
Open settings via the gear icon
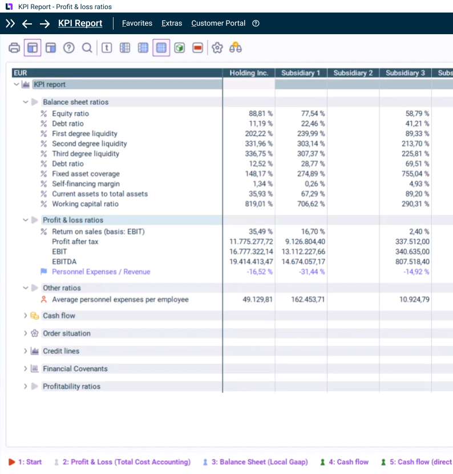point(217,48)
